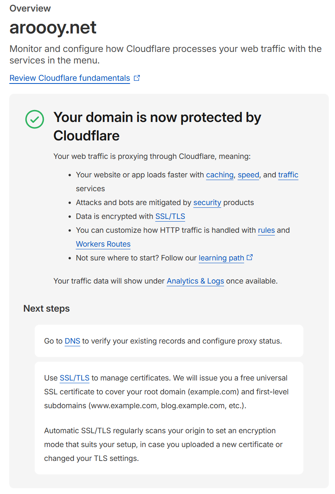Go to the security products link
Viewport: 335px width, 494px height.
[x=207, y=202]
